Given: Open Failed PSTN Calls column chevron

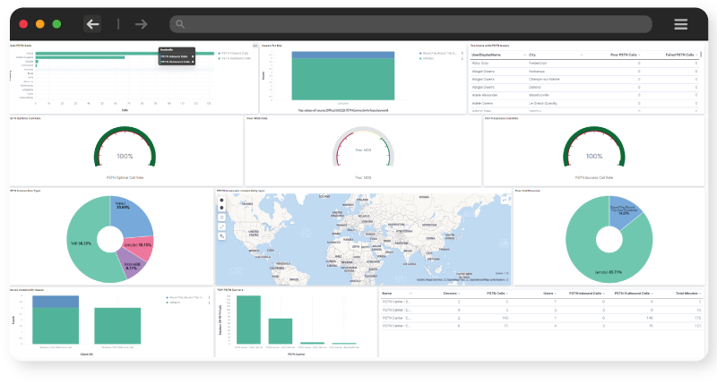Looking at the screenshot, I should 696,55.
